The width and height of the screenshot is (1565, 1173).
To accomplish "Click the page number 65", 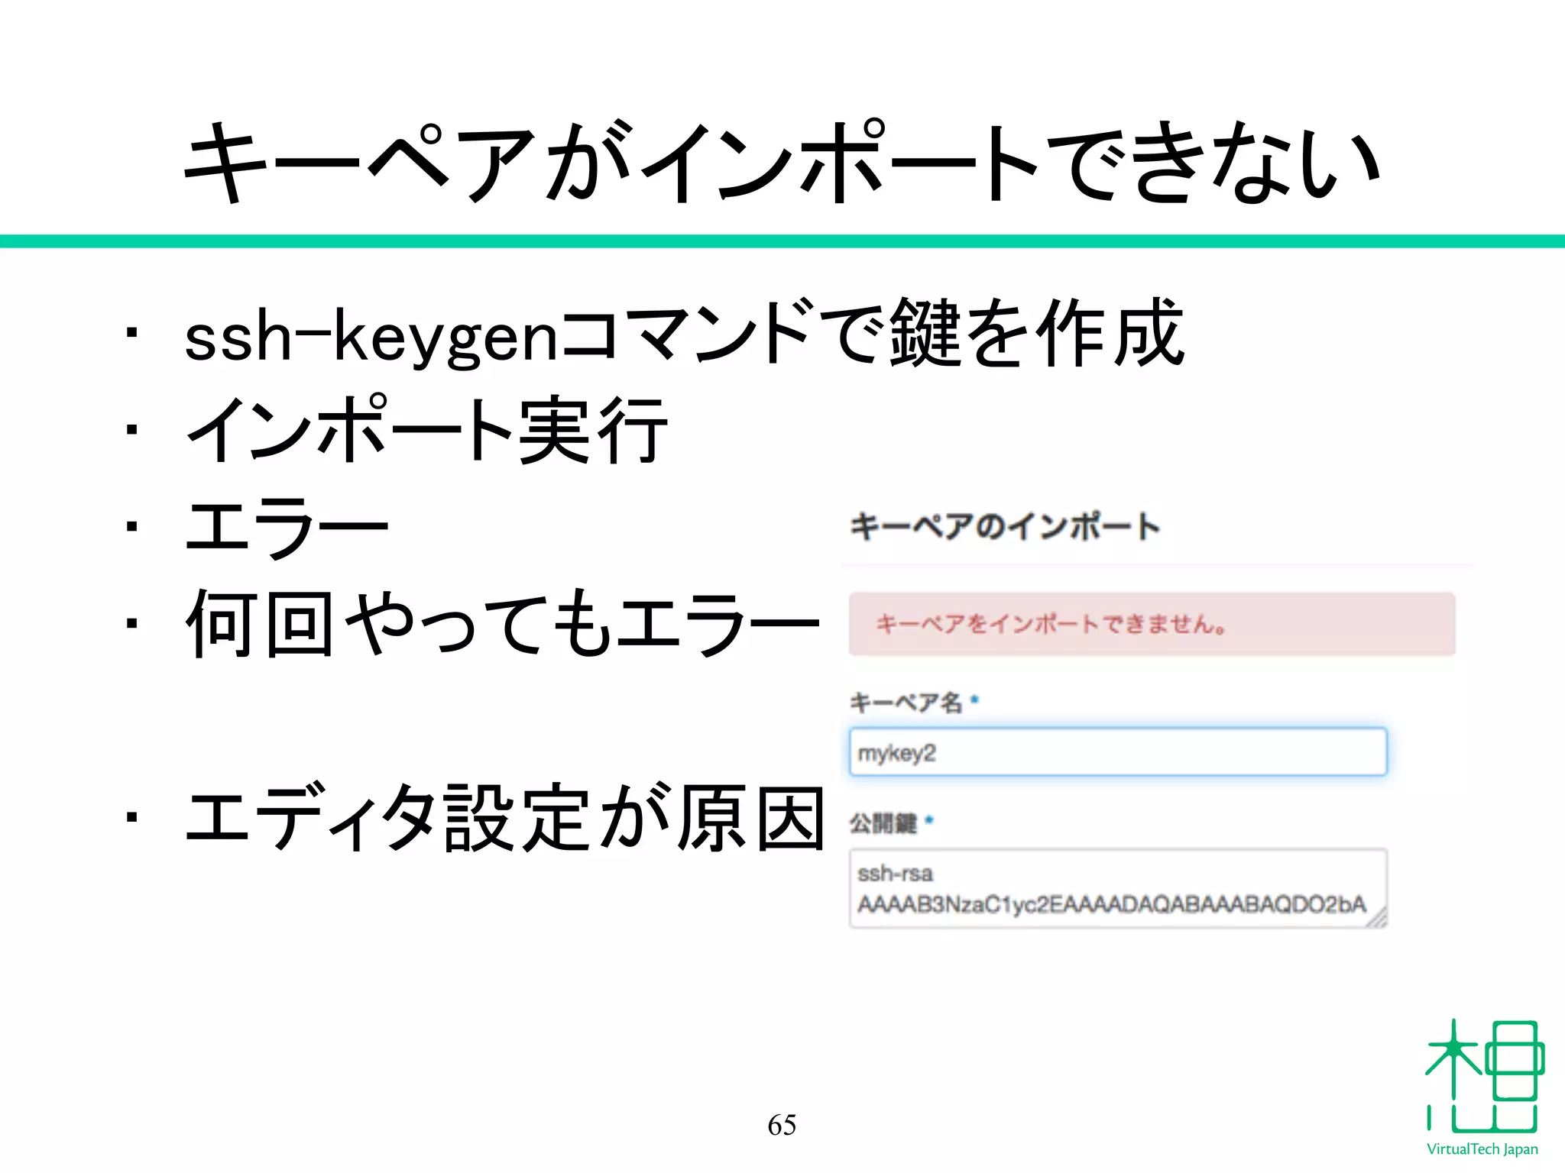I will point(782,1125).
